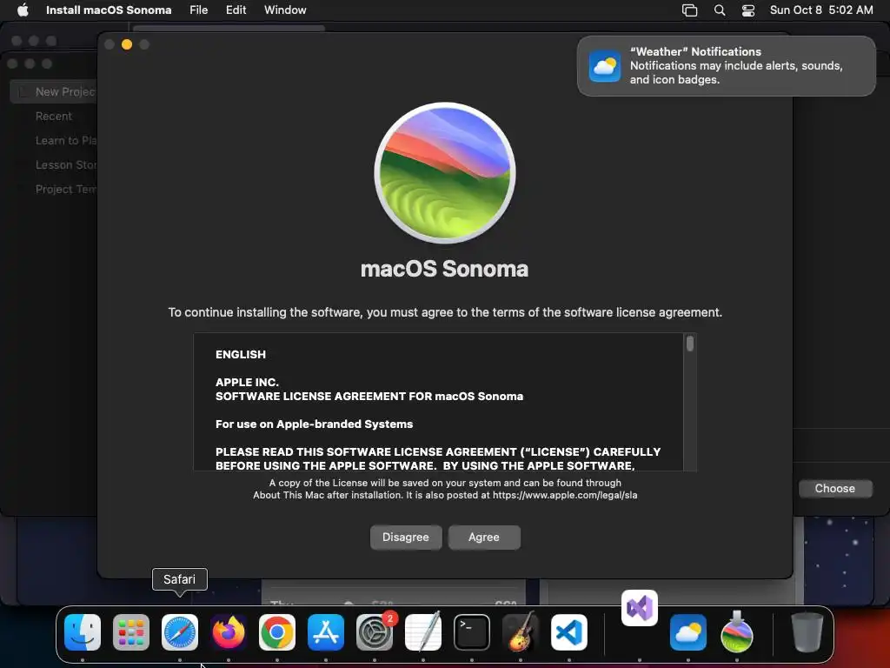Select Recent in the background sidebar
Image resolution: width=890 pixels, height=668 pixels.
(54, 116)
